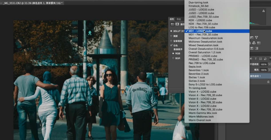
Task: Switch to the 信息 (Info) tab
Action: [179, 19]
